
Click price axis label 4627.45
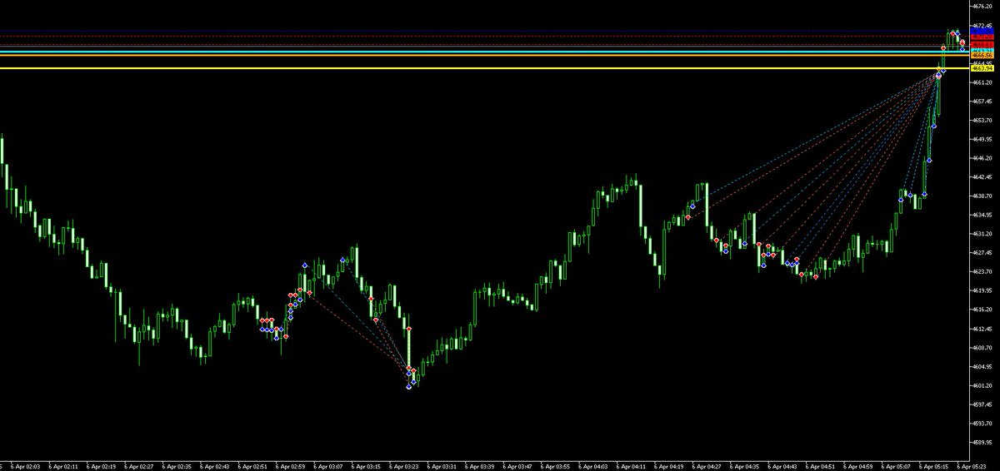[982, 252]
